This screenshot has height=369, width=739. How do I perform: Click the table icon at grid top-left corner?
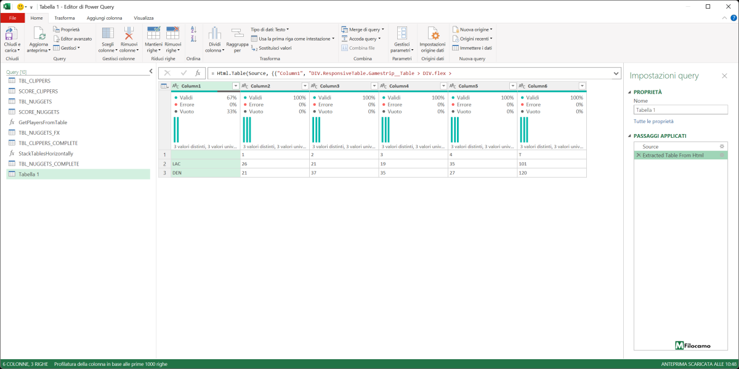164,86
